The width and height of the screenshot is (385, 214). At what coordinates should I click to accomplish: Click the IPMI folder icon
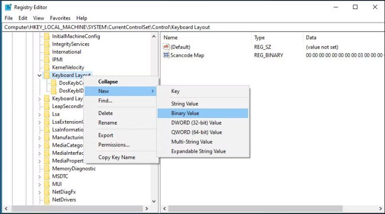tap(47, 59)
